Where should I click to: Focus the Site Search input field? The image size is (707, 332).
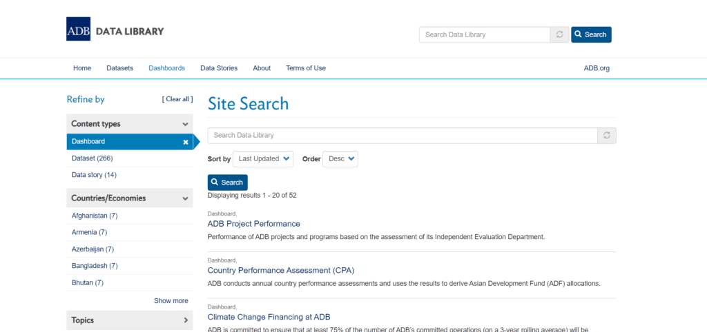pyautogui.click(x=403, y=136)
